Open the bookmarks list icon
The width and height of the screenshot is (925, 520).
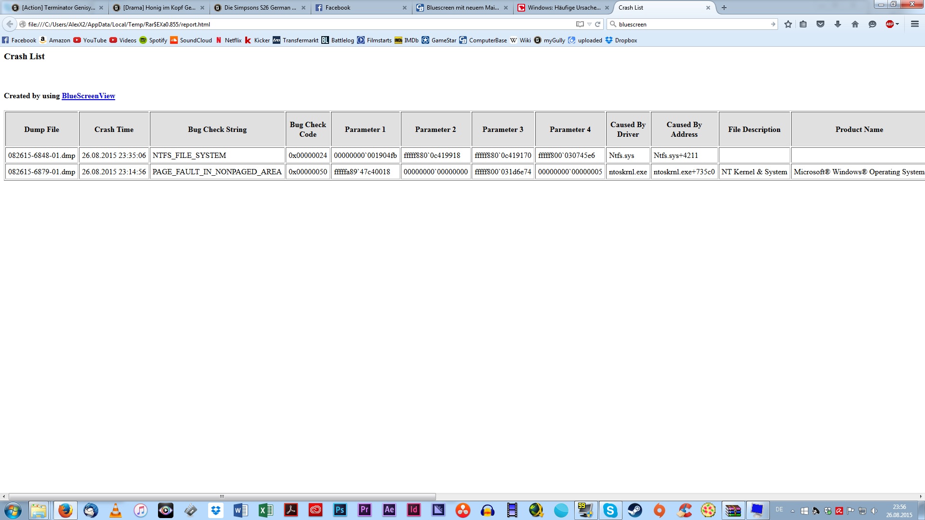click(803, 24)
